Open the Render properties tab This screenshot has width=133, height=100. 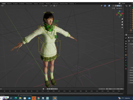[x=126, y=41]
